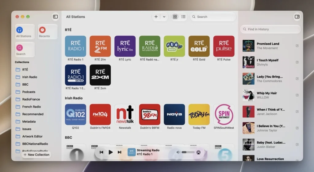Open the AirPlay output icon
This screenshot has height=172, width=314.
pyautogui.click(x=198, y=152)
